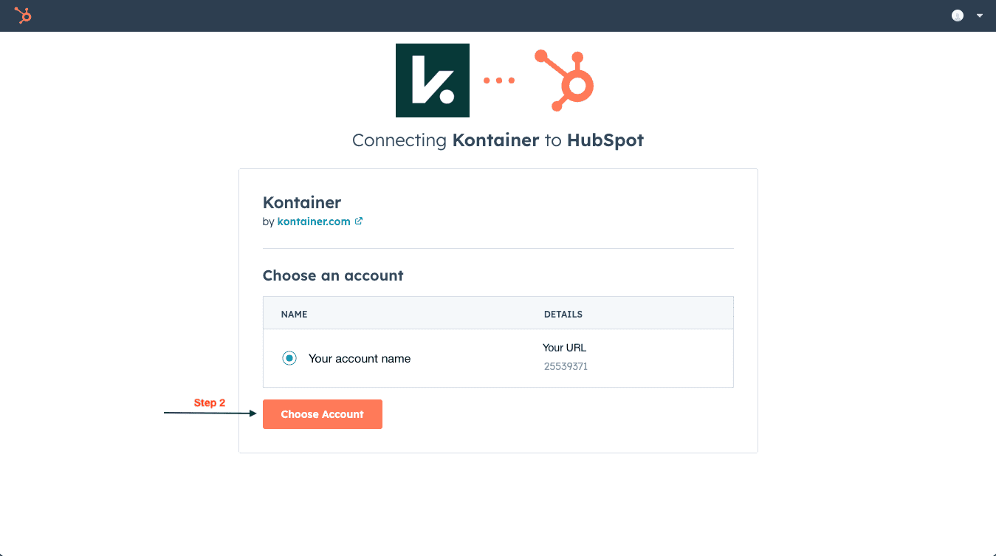996x556 pixels.
Task: Click the three orange connector dots
Action: [499, 80]
